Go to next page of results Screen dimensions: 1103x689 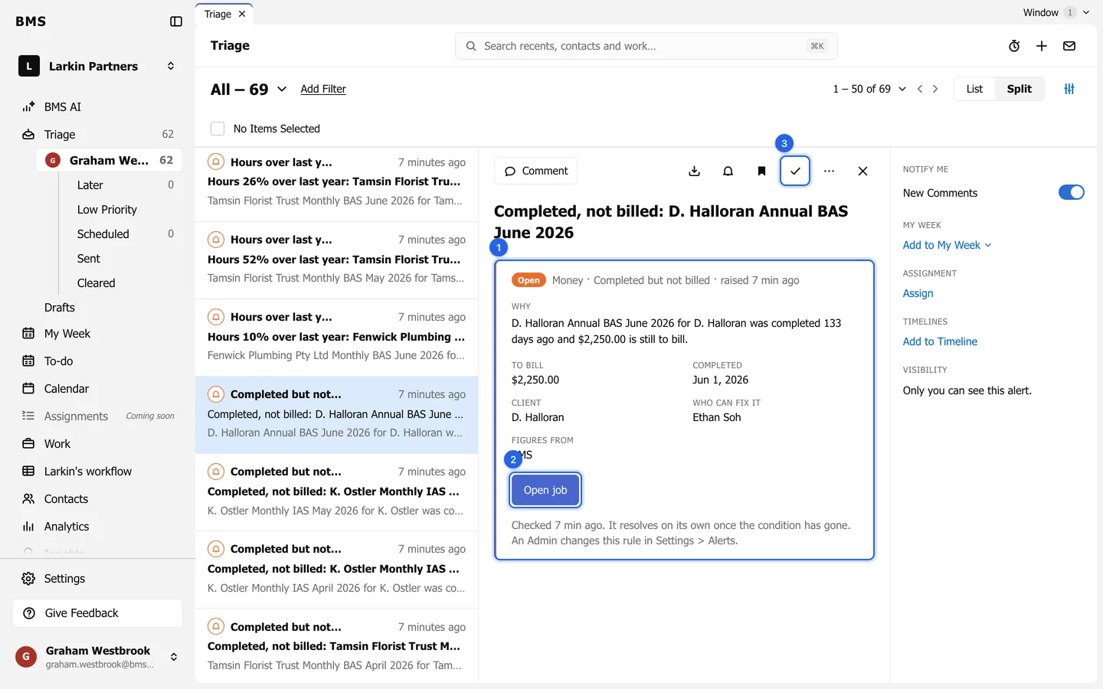pyautogui.click(x=935, y=89)
